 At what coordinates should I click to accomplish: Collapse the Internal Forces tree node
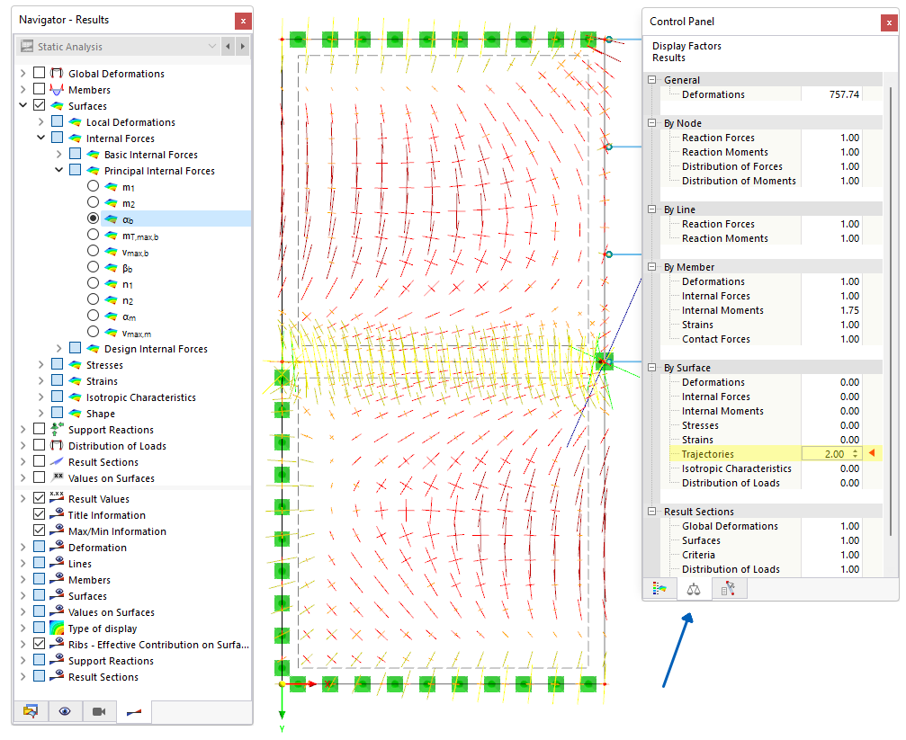(x=41, y=138)
